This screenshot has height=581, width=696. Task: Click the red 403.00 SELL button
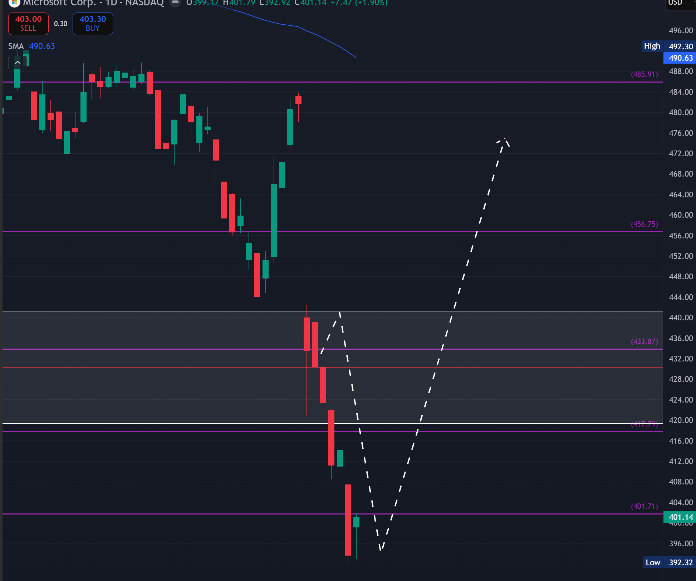coord(28,24)
